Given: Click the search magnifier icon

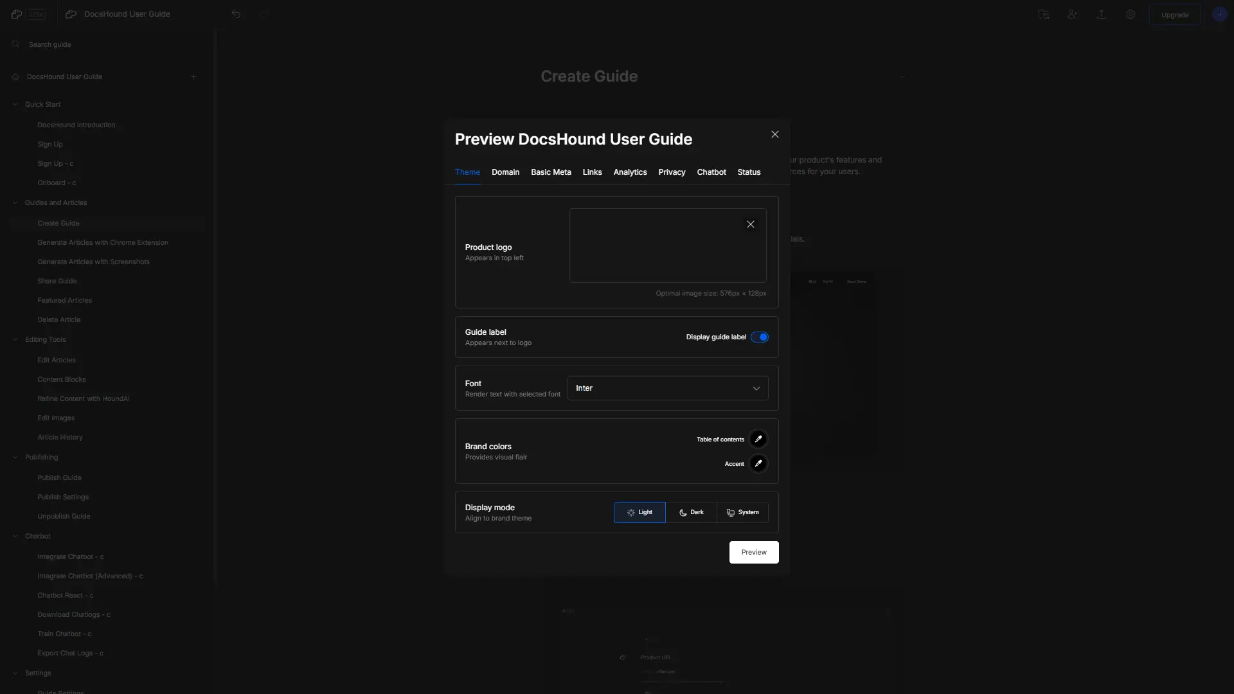Looking at the screenshot, I should 15,44.
